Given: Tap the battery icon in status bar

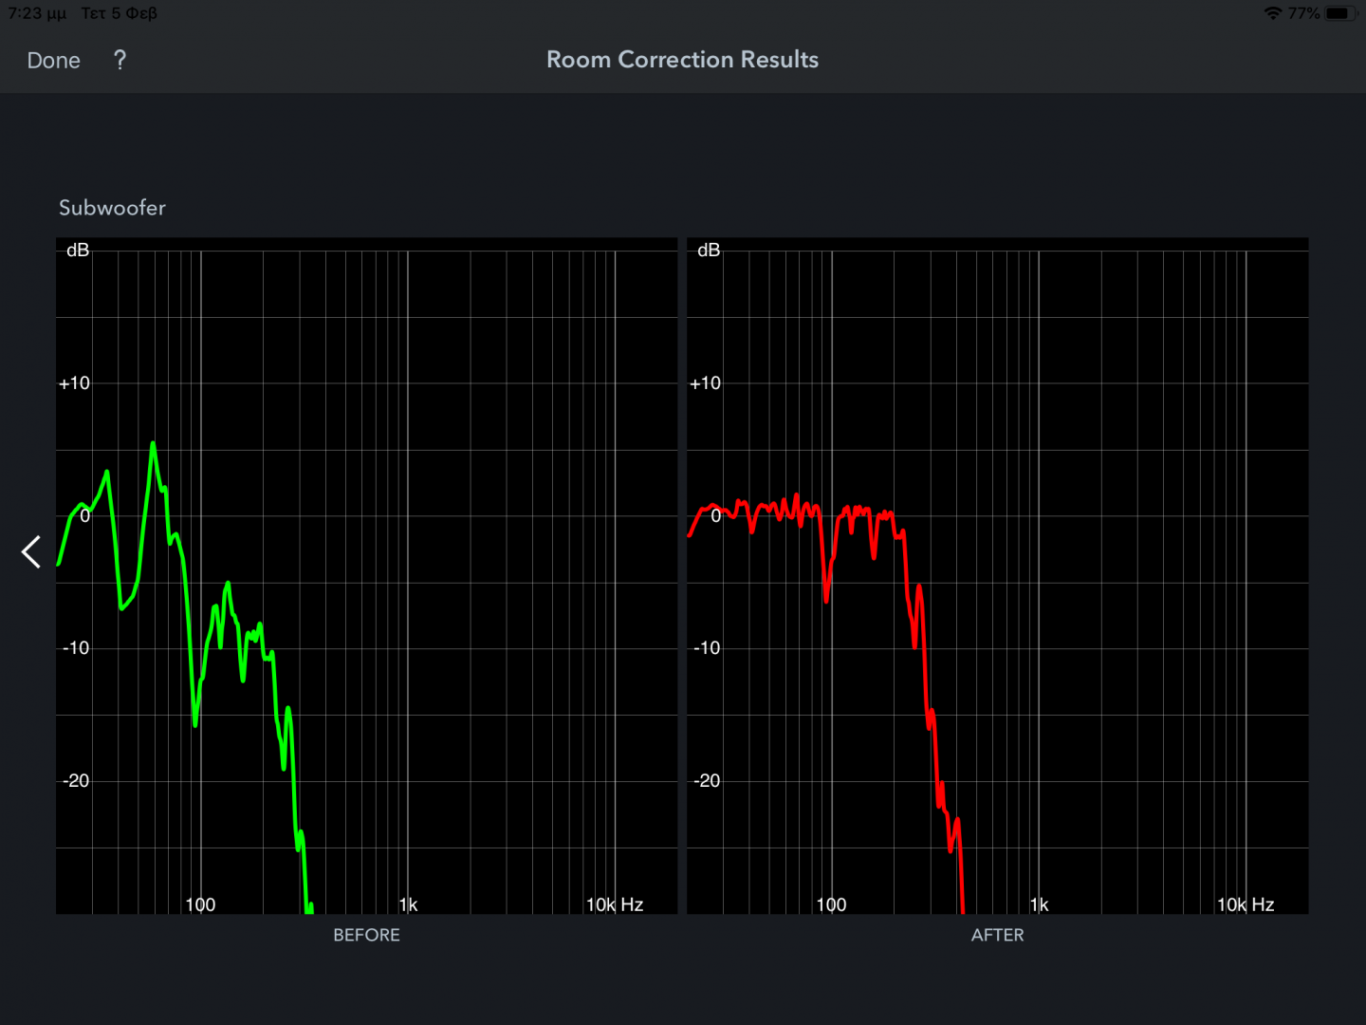Looking at the screenshot, I should 1339,13.
